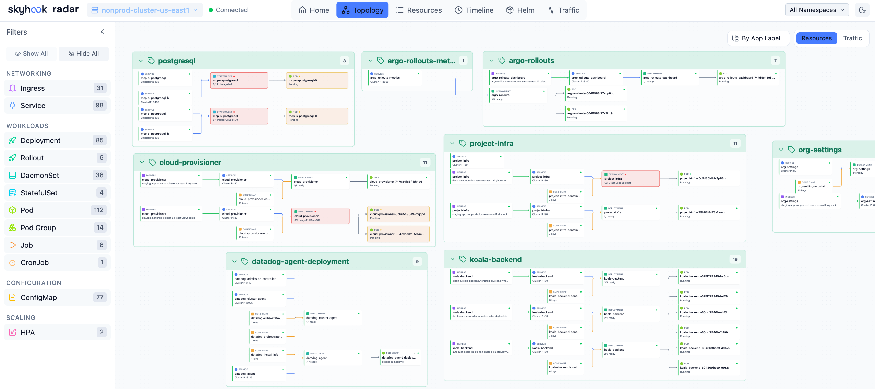The image size is (875, 389).
Task: Collapse the Filters sidebar chevron
Action: click(x=103, y=32)
